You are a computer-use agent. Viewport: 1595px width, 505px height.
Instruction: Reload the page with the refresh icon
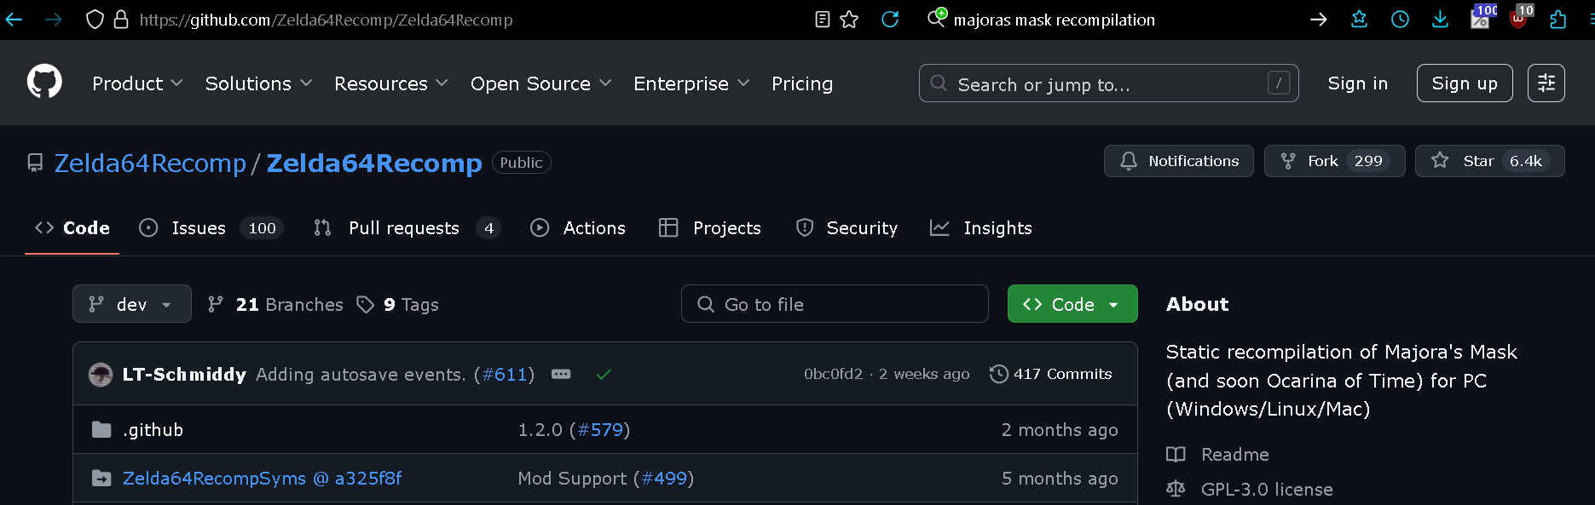coord(890,19)
